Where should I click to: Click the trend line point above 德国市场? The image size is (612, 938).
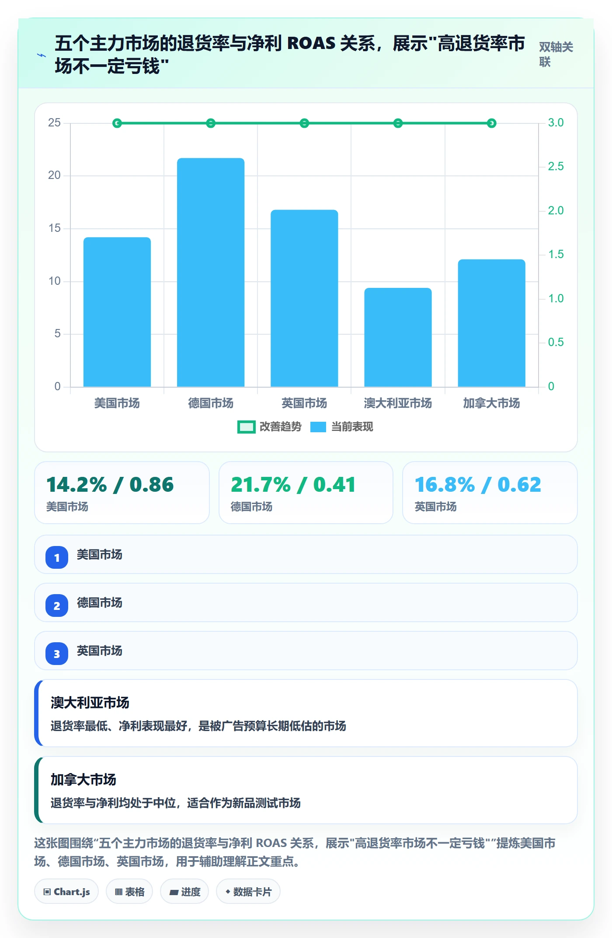coord(211,123)
